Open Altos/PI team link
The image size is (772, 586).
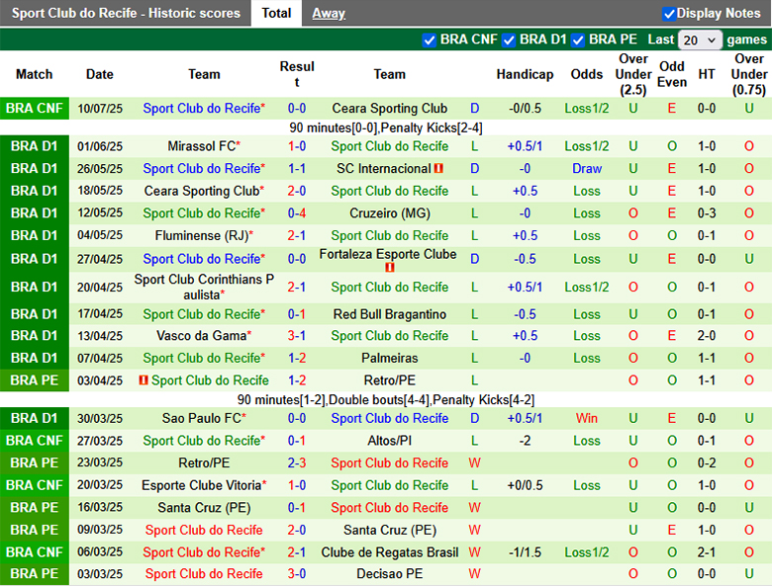(389, 441)
